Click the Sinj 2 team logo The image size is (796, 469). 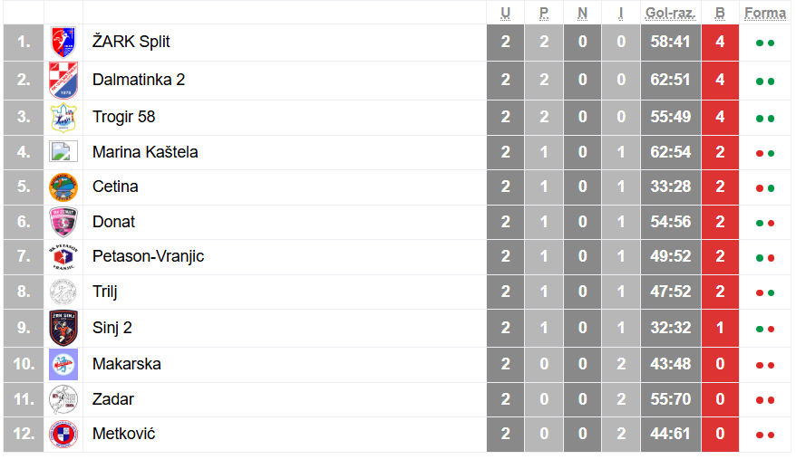[x=63, y=328]
